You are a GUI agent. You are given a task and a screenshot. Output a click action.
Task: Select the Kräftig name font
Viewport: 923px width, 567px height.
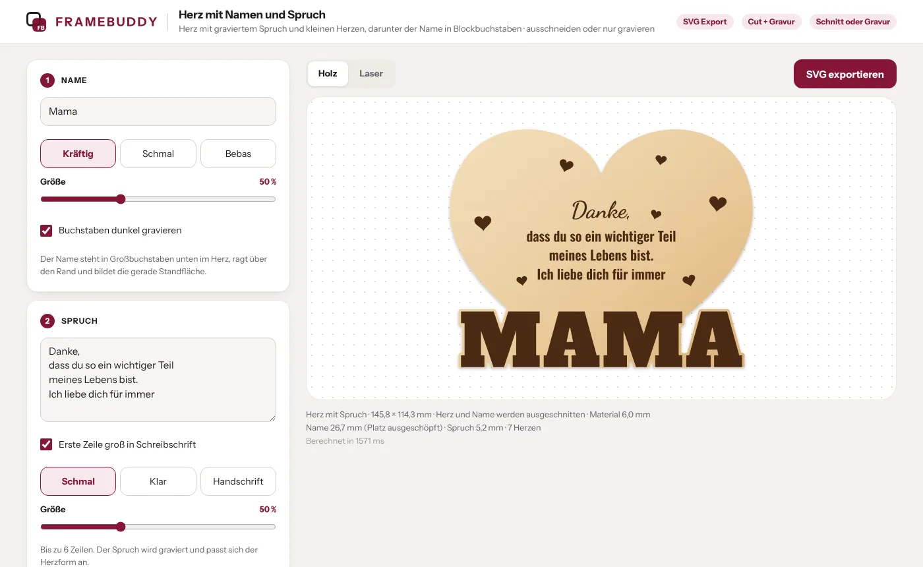click(x=78, y=154)
